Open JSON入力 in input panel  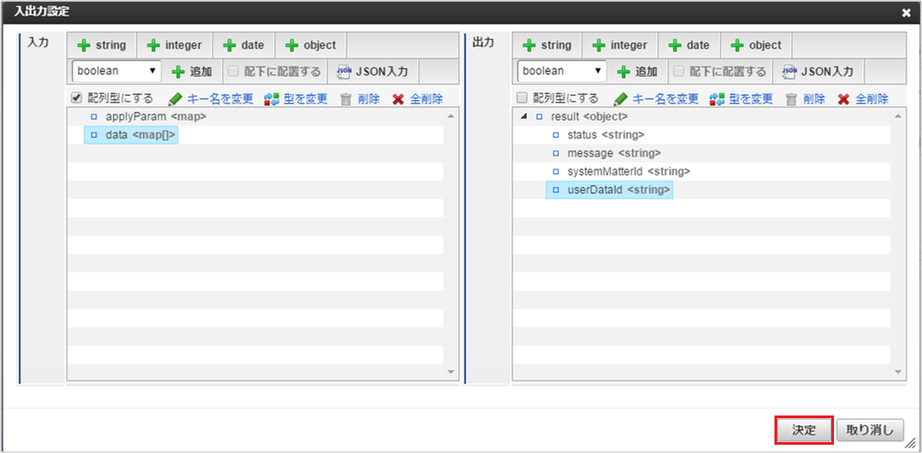[373, 71]
